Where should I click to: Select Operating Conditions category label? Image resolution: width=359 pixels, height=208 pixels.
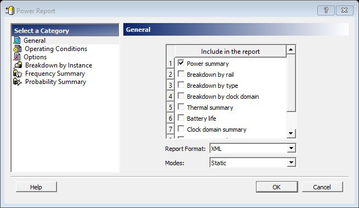coord(56,49)
